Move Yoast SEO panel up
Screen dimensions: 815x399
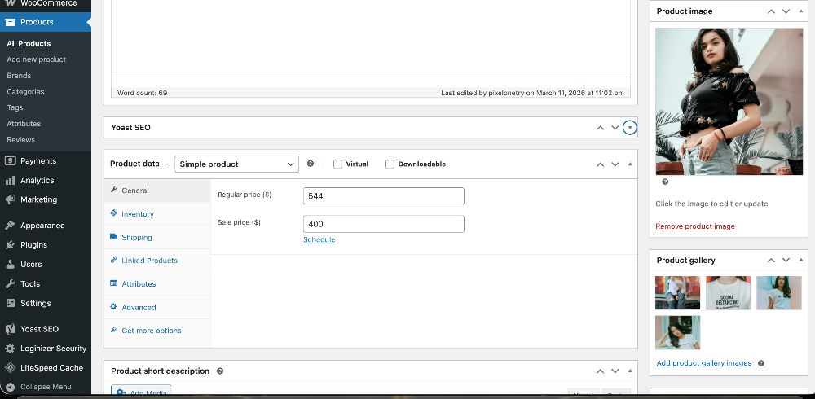(x=601, y=128)
